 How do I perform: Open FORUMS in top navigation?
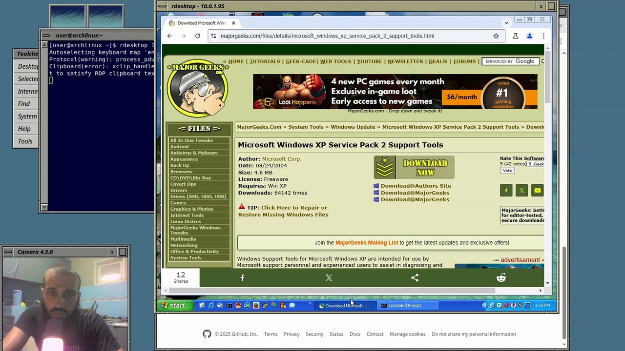464,61
